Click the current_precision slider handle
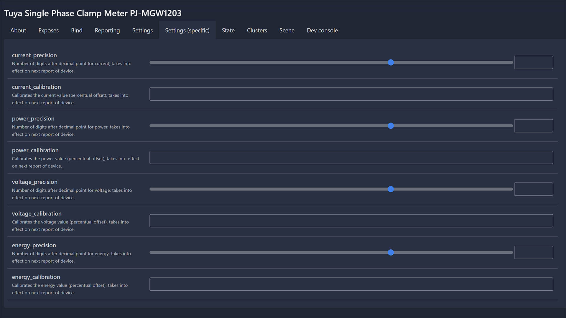 tap(391, 62)
